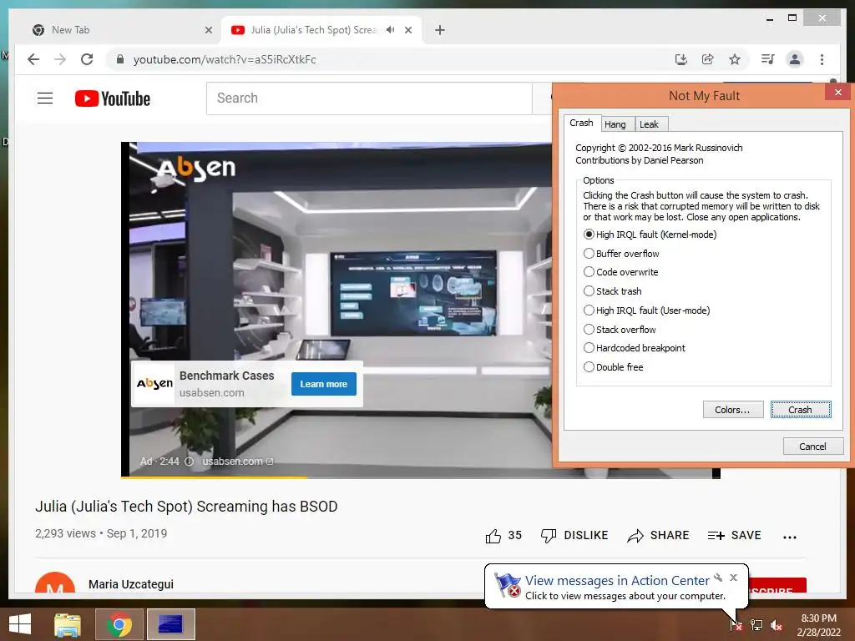Click the site lock icon in the address bar
The height and width of the screenshot is (641, 855).
tap(120, 59)
